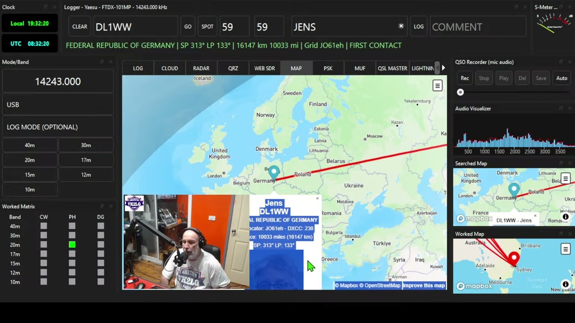575x323 pixels.
Task: Float the Logger panel
Action: tap(516, 7)
